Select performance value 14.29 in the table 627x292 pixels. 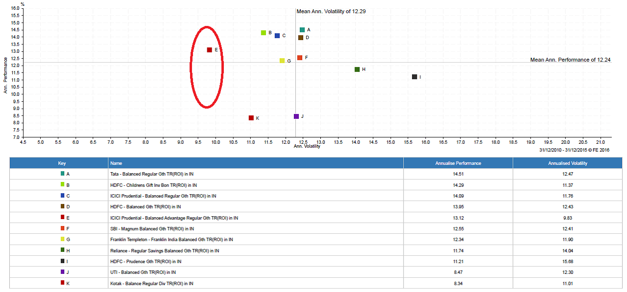click(458, 185)
